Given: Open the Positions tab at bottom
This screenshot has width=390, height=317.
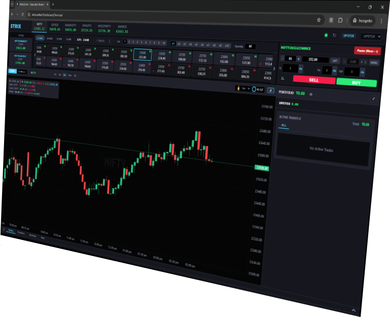Looking at the screenshot, I should pos(21,233).
